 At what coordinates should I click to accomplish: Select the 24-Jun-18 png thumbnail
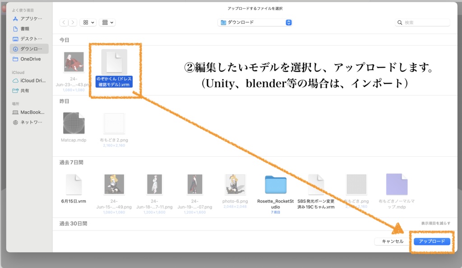pyautogui.click(x=154, y=184)
